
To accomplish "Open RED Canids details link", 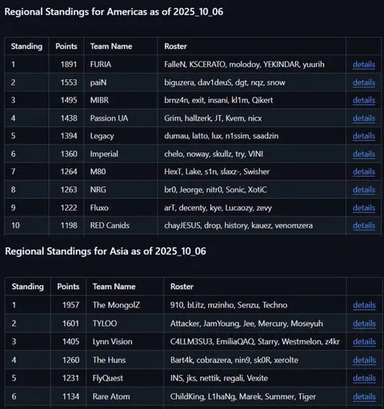I will [x=364, y=225].
